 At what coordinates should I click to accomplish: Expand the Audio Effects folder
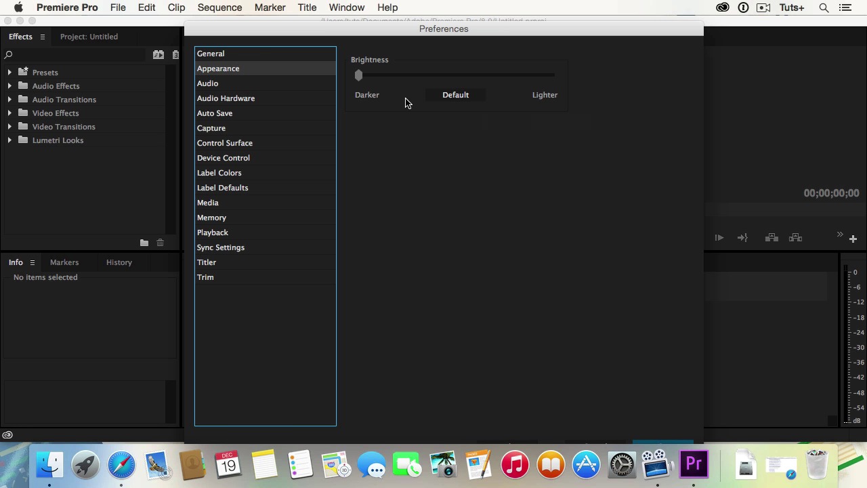pos(9,86)
